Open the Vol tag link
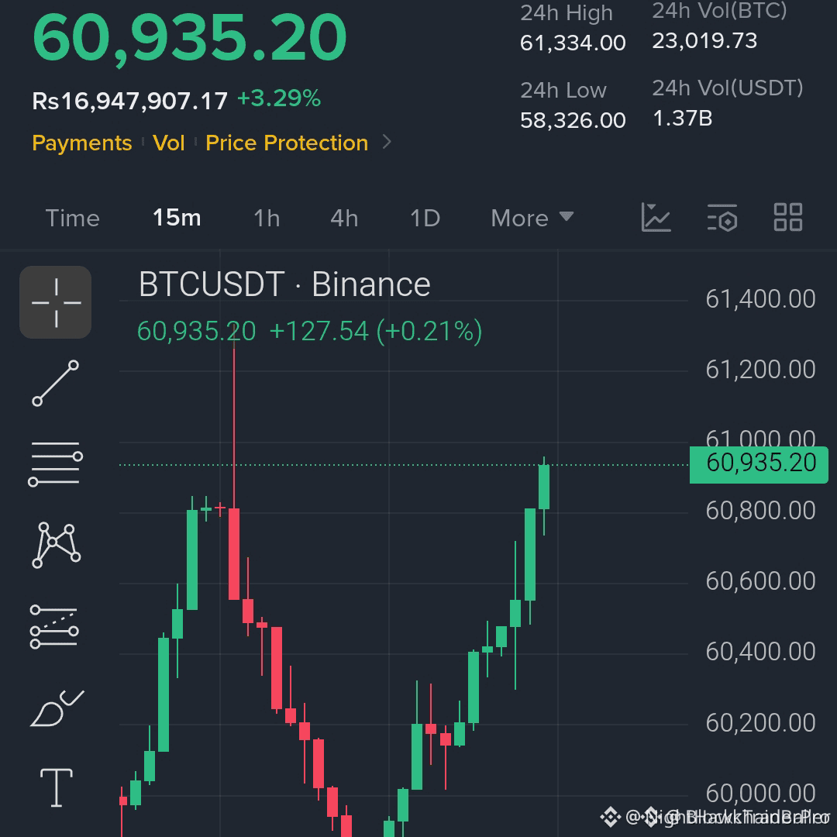Image resolution: width=837 pixels, height=837 pixels. pos(169,143)
